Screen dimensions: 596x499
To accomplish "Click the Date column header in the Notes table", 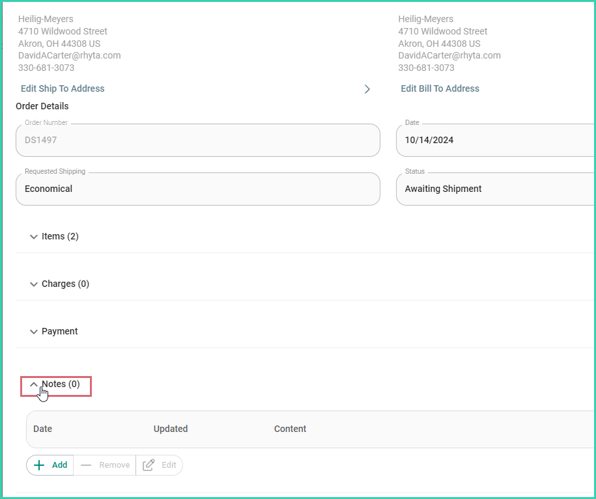I will pyautogui.click(x=42, y=429).
